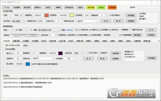
Task: Toggle the 开启模板播报 checkbox
Action: [x=120, y=35]
